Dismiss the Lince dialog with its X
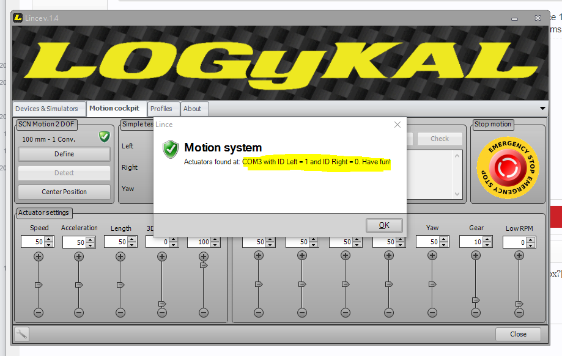This screenshot has width=562, height=356. pos(397,125)
